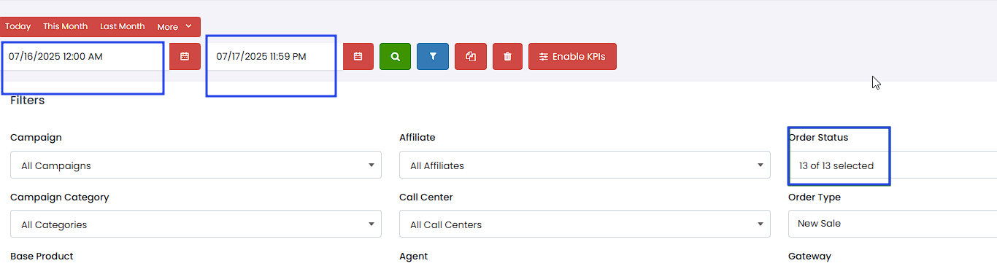Open the All Affiliates dropdown
Viewport: 997px width, 266px height.
pos(585,165)
